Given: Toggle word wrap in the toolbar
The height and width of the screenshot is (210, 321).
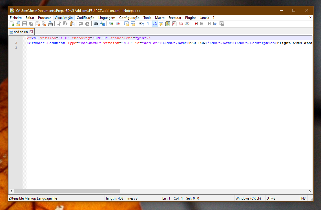Looking at the screenshot, I should coord(142,24).
